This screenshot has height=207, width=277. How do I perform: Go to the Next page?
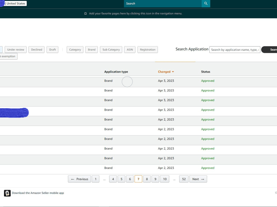[x=198, y=179]
